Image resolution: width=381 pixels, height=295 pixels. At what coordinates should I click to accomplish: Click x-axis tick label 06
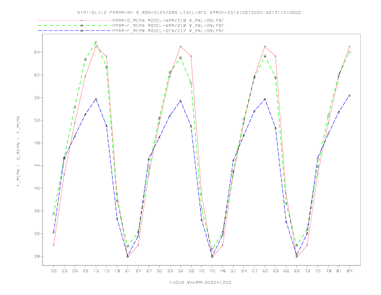coord(75,271)
